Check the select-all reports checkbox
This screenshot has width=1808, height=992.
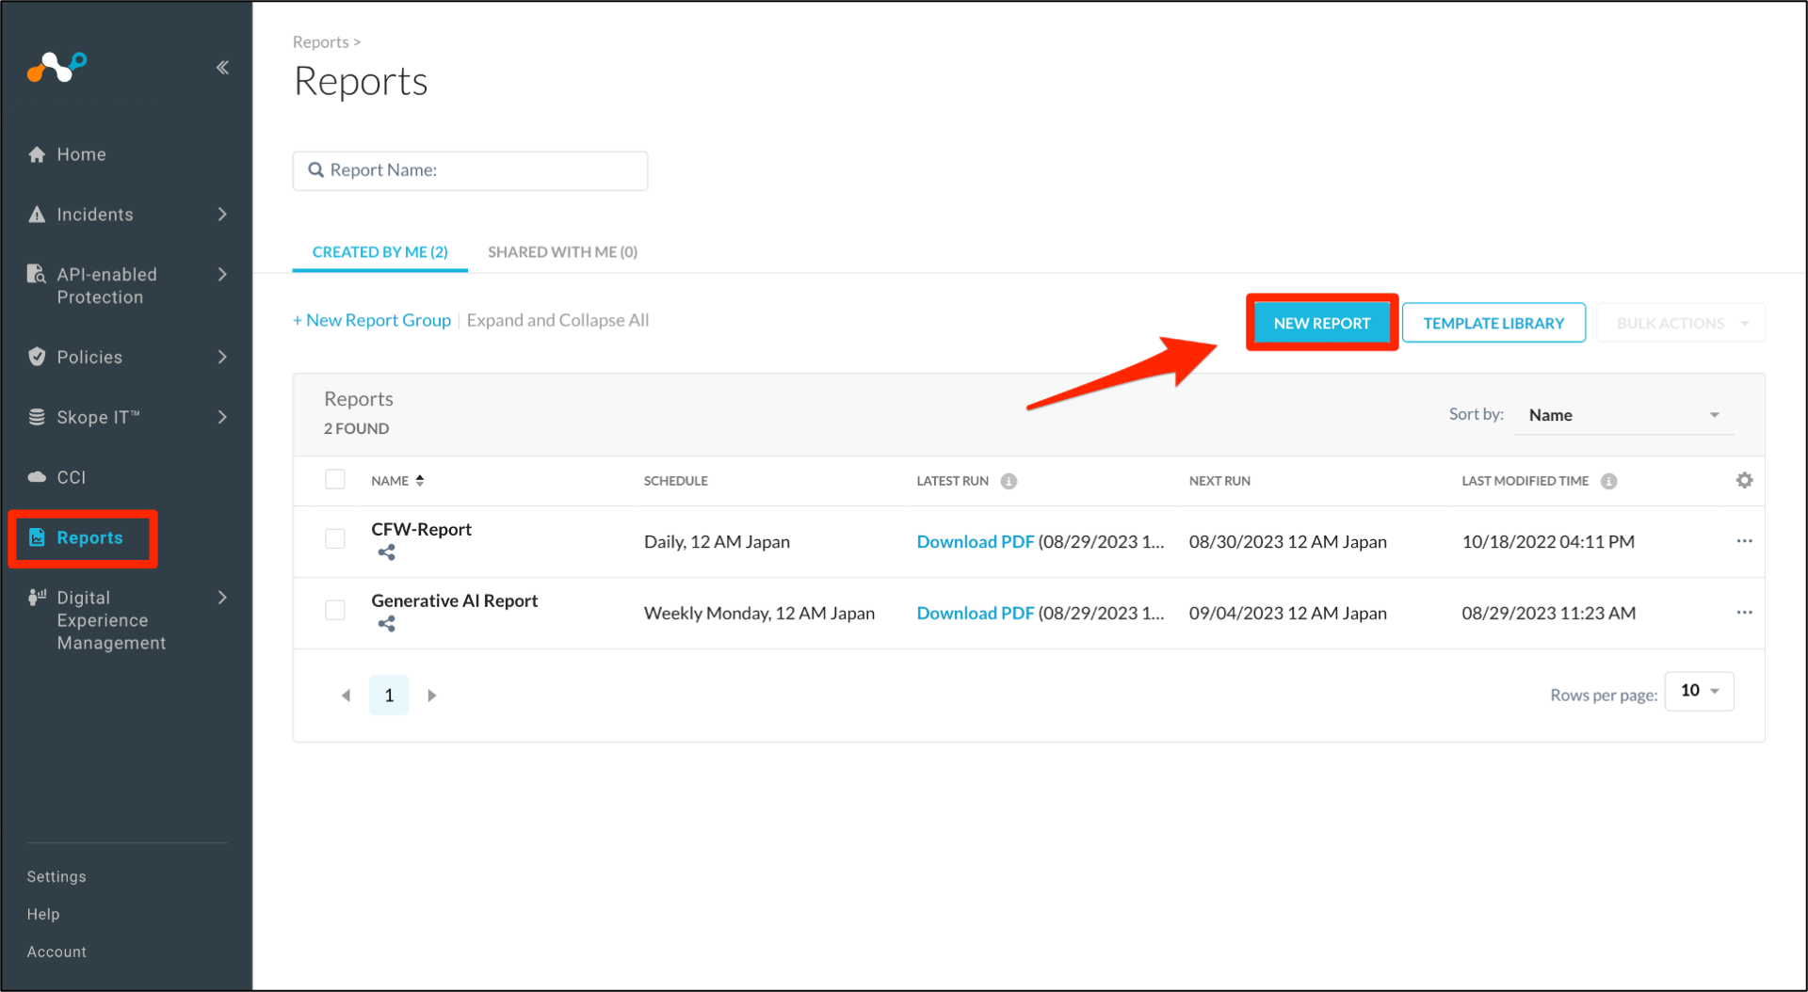click(x=335, y=479)
